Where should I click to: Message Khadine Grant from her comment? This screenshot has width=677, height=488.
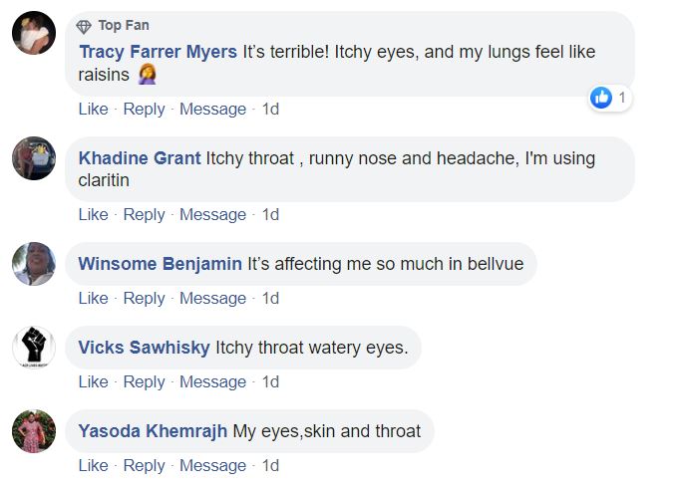pyautogui.click(x=212, y=214)
